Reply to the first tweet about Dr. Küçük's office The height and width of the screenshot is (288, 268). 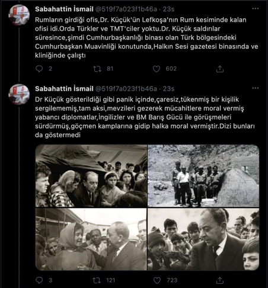[x=39, y=69]
